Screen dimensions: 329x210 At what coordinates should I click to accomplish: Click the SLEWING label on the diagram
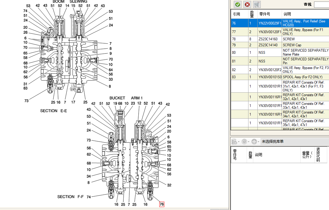[78, 1]
